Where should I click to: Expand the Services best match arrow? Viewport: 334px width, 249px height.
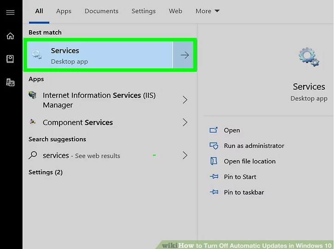pos(184,55)
